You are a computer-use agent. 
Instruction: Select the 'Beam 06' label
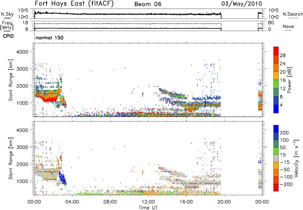point(148,4)
